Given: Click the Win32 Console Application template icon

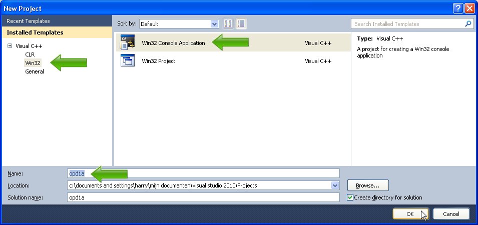Looking at the screenshot, I should click(x=128, y=43).
